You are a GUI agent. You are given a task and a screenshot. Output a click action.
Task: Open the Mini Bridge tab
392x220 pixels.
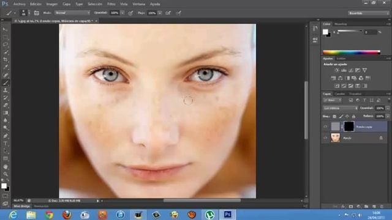click(x=22, y=207)
